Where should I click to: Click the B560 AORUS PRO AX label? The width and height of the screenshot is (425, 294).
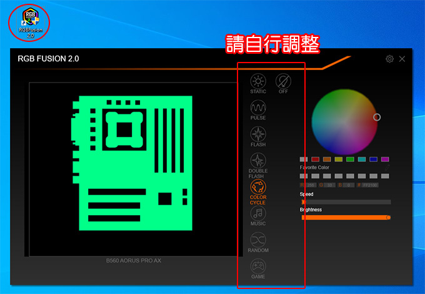coord(134,261)
